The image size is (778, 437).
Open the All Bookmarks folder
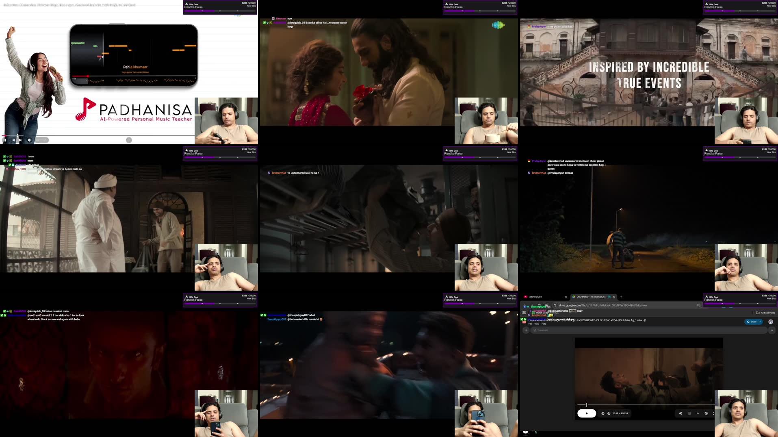[x=765, y=313]
